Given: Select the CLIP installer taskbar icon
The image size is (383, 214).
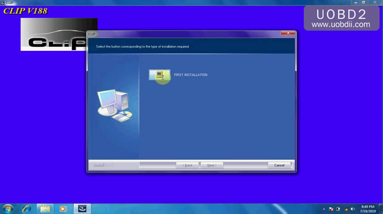Looking at the screenshot, I should pyautogui.click(x=82, y=209).
